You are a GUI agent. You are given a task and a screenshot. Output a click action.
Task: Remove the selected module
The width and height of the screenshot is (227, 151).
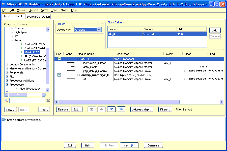63,109
